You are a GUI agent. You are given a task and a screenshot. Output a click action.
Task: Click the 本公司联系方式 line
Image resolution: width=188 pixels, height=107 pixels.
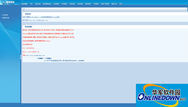click(x=28, y=44)
